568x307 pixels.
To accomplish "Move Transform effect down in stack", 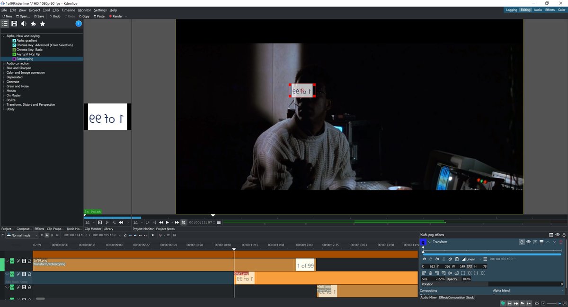I will (x=555, y=242).
